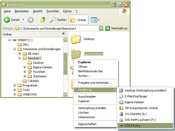Viewport: 175px width, 131px height.
Task: Choose Umbenennen in context menu
Action: pyautogui.click(x=96, y=117)
